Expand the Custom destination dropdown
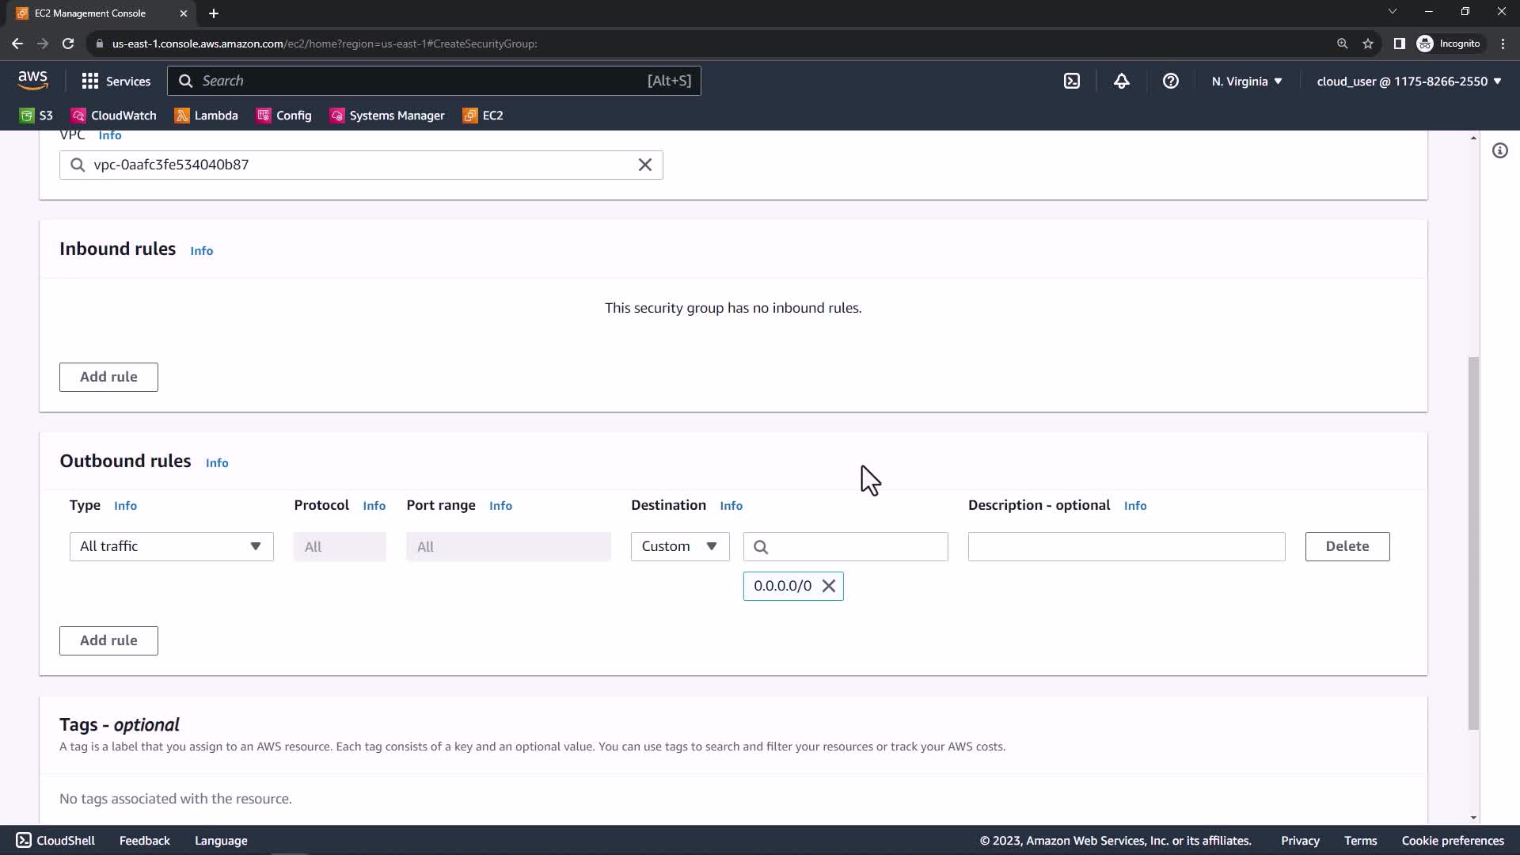The width and height of the screenshot is (1520, 855). (679, 546)
